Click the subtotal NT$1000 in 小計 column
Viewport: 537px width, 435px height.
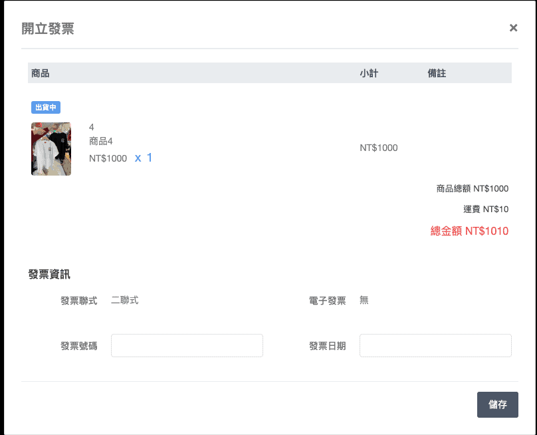pos(378,148)
